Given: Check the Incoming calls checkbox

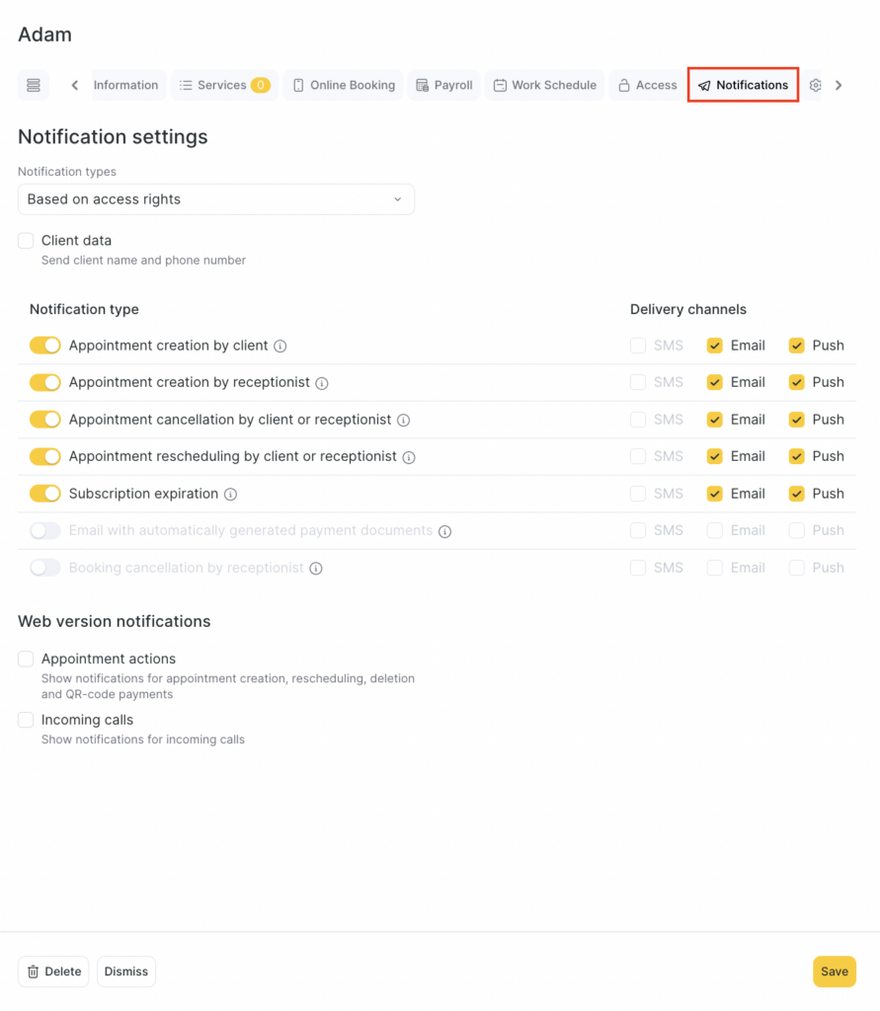Looking at the screenshot, I should click(x=26, y=721).
